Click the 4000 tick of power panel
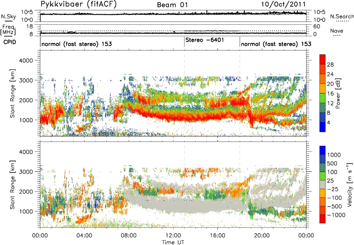The width and height of the screenshot is (354, 245). pyautogui.click(x=26, y=60)
